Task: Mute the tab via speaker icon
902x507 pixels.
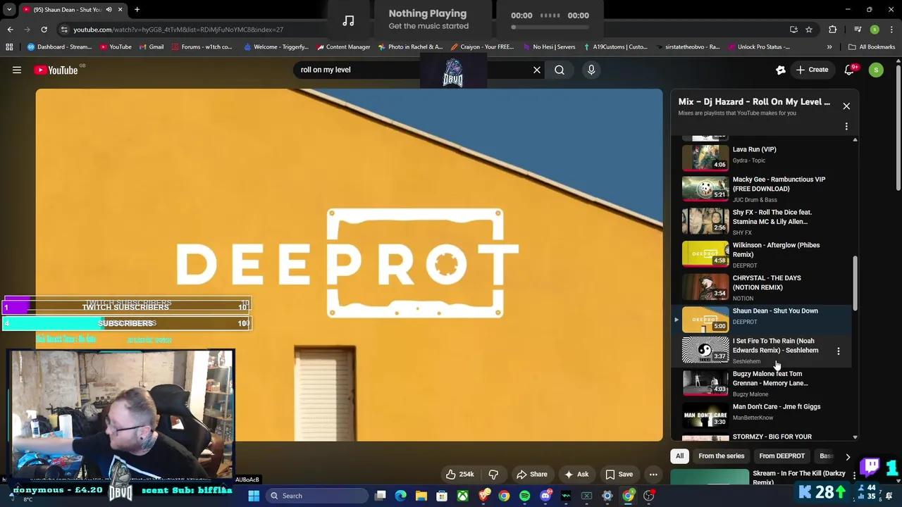Action: coord(109,10)
